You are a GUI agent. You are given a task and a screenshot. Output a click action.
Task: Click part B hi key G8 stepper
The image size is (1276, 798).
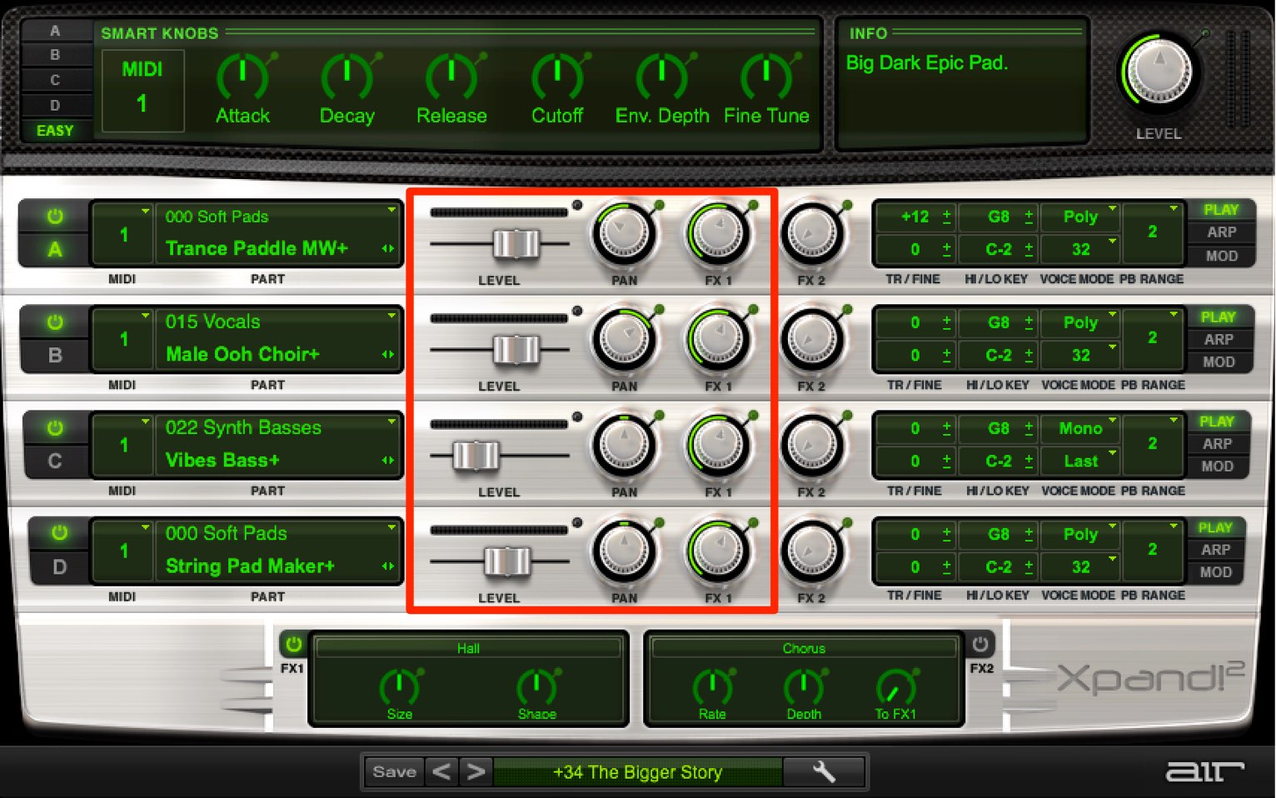tap(1029, 322)
